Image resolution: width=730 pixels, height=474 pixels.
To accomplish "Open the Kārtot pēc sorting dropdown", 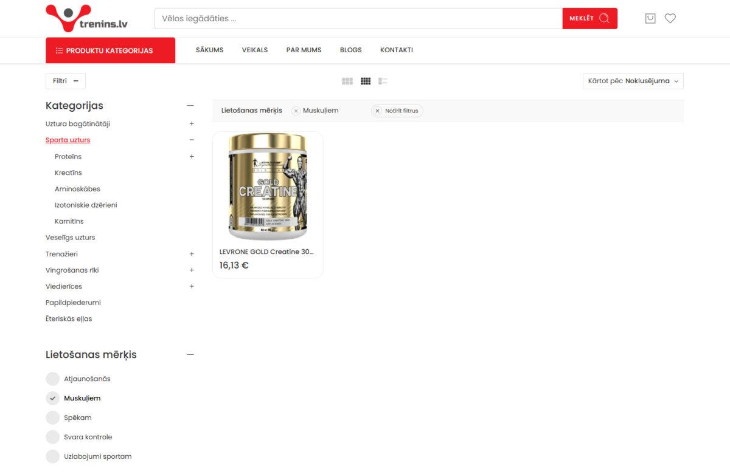I will [633, 80].
